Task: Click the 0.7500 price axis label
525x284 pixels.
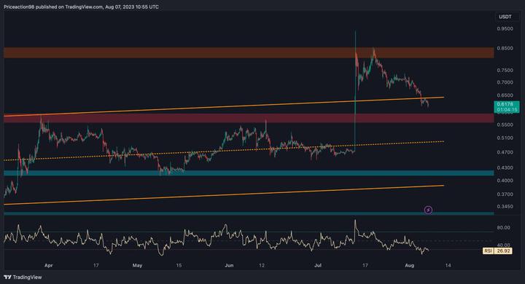Action: [505, 70]
